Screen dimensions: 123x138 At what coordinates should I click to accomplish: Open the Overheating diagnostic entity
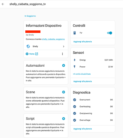click(x=85, y=106)
